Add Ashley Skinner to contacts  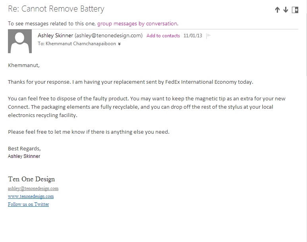click(x=163, y=36)
